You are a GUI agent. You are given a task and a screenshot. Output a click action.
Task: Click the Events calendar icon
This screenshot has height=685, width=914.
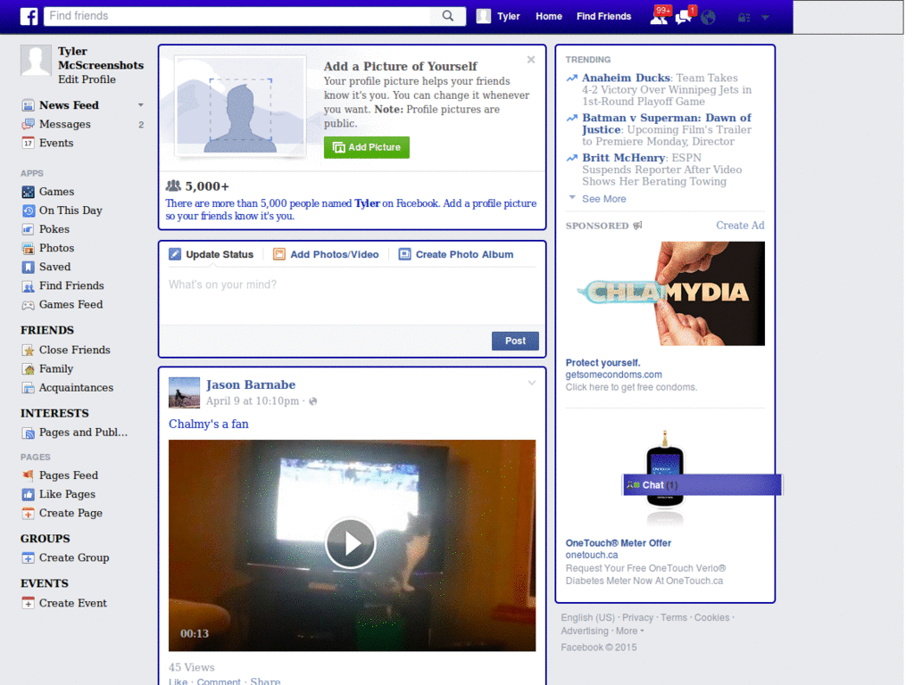coord(28,143)
